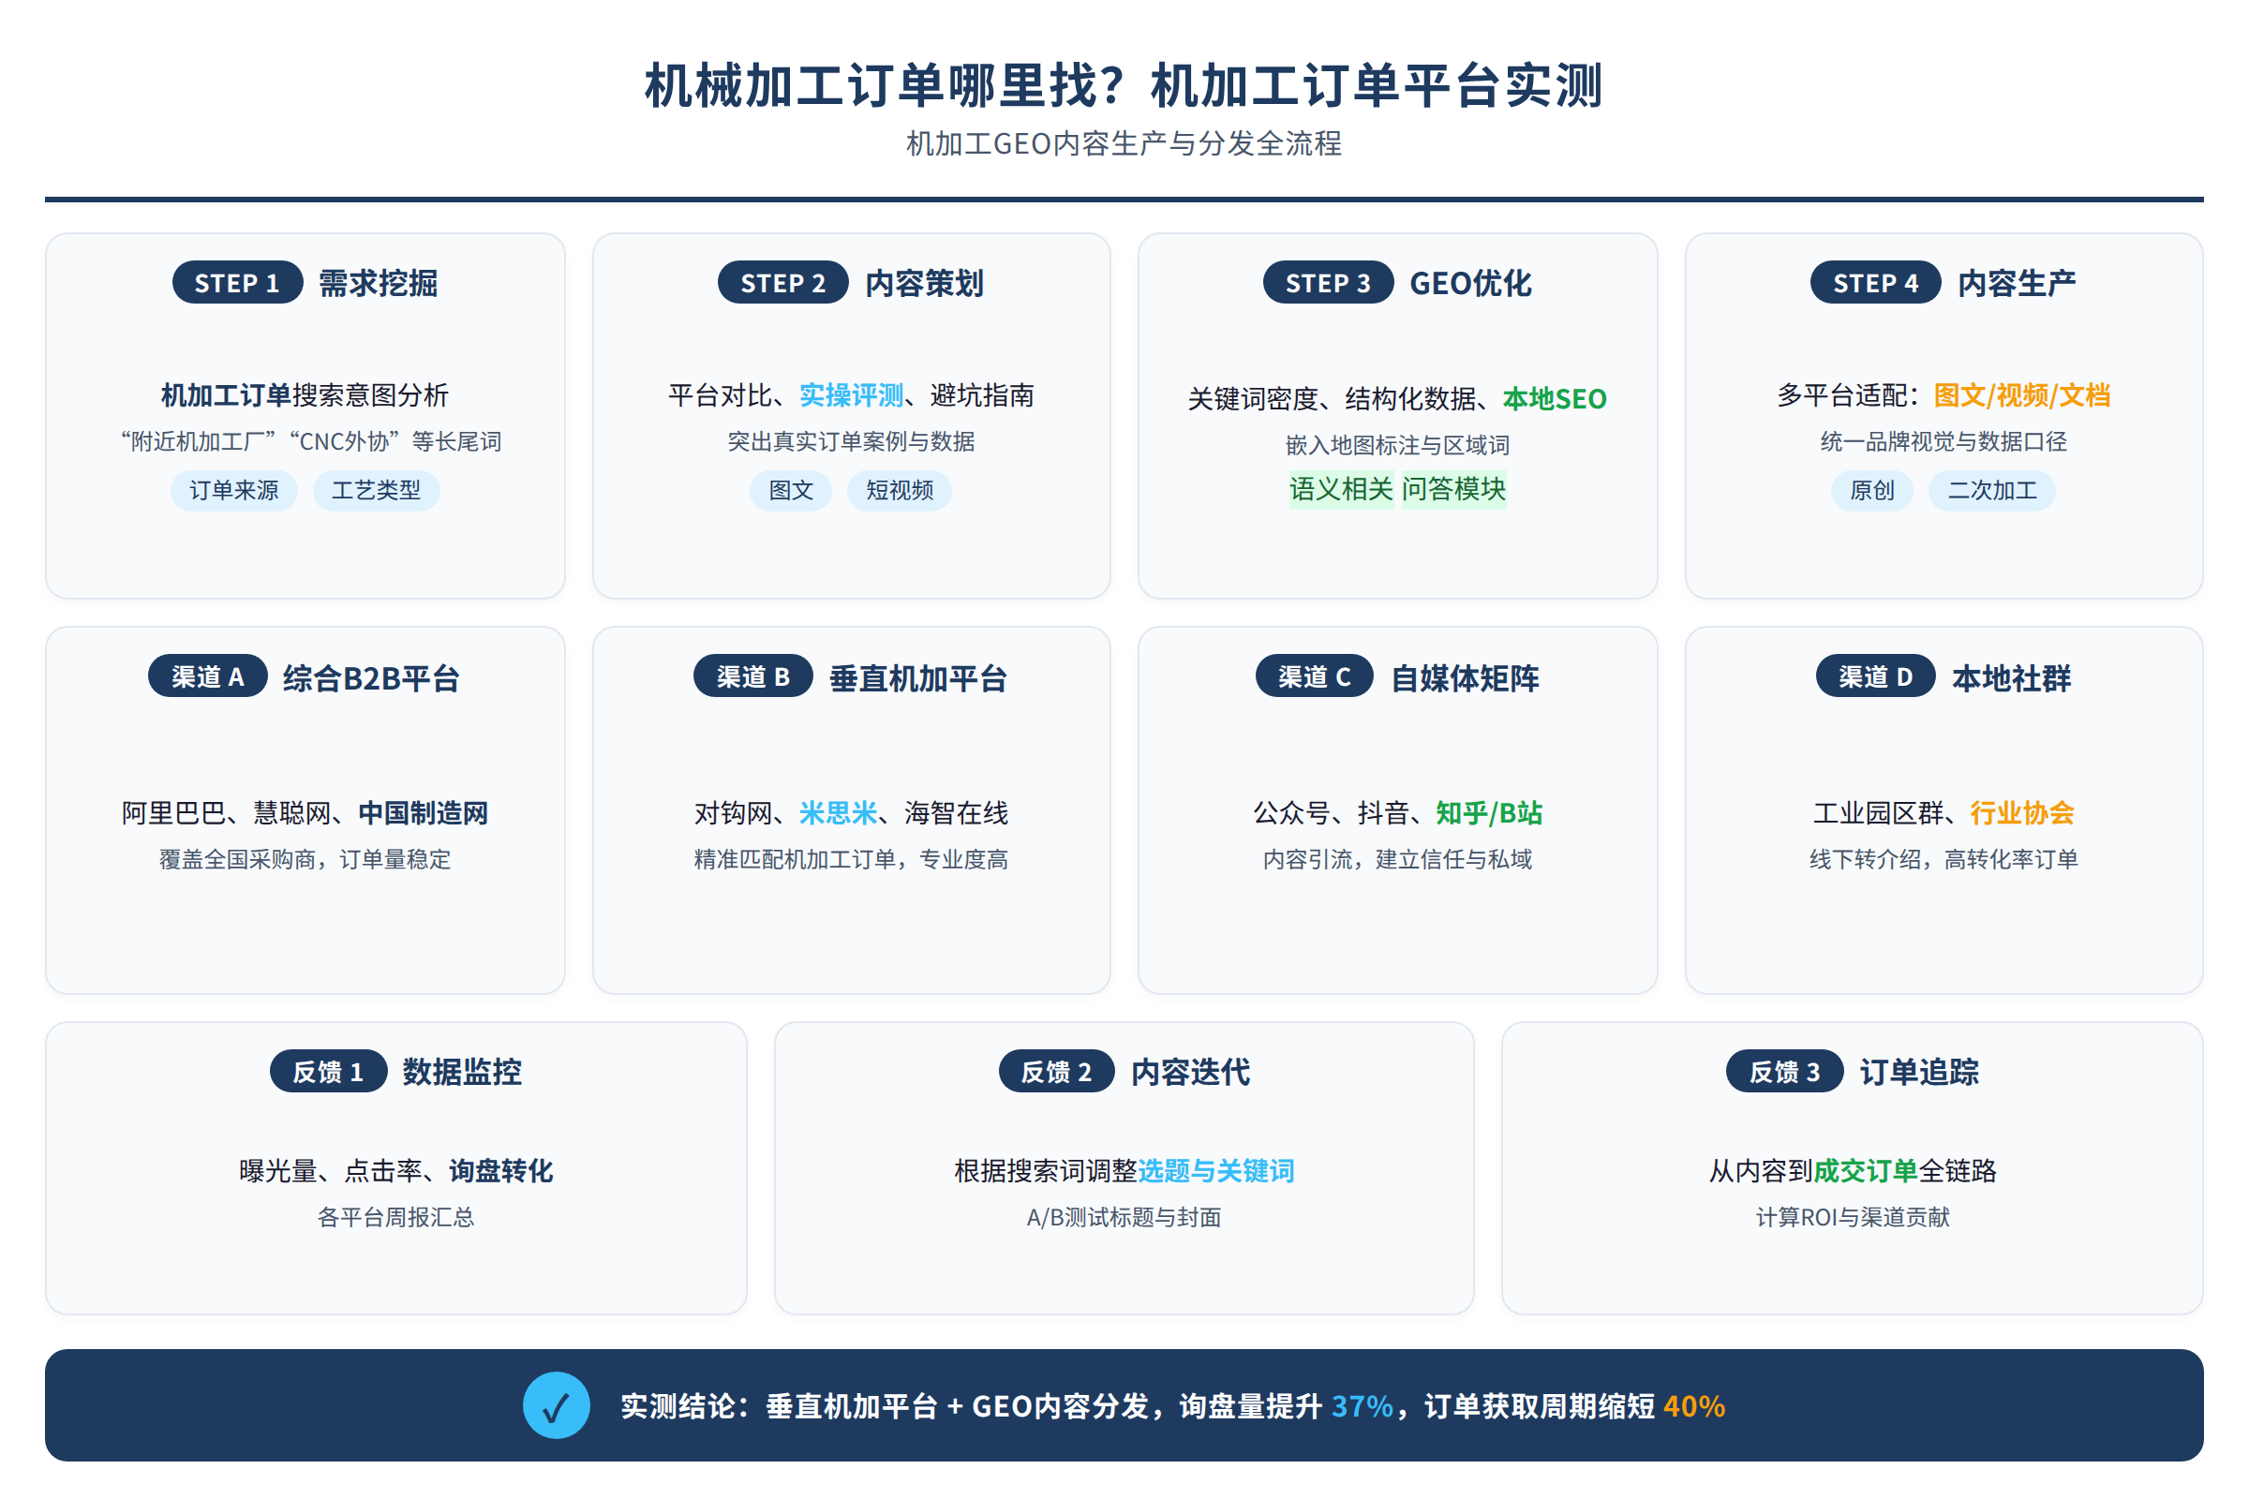Click the 知乎/B站 green text
Screen dimensions: 2249x1499
[1489, 813]
